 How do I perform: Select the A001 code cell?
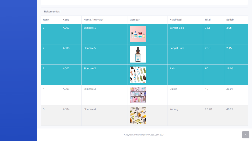66,28
